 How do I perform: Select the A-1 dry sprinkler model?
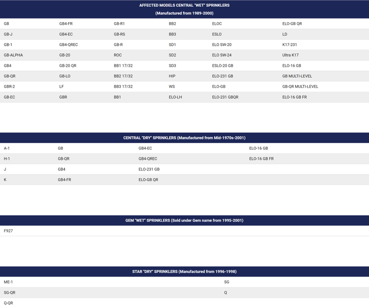(7, 148)
